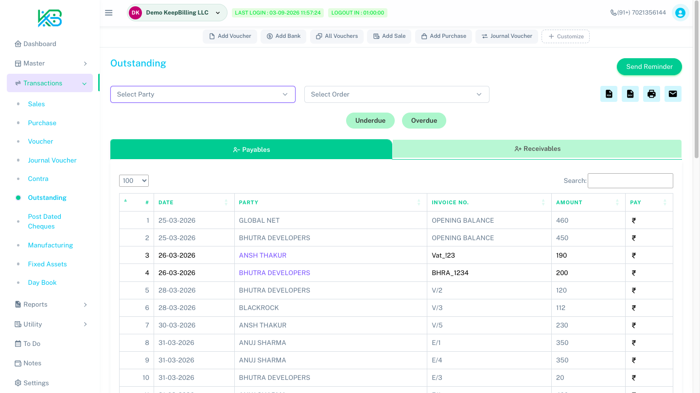Sort table by Date column
Viewport: 700px width, 393px height.
click(194, 202)
